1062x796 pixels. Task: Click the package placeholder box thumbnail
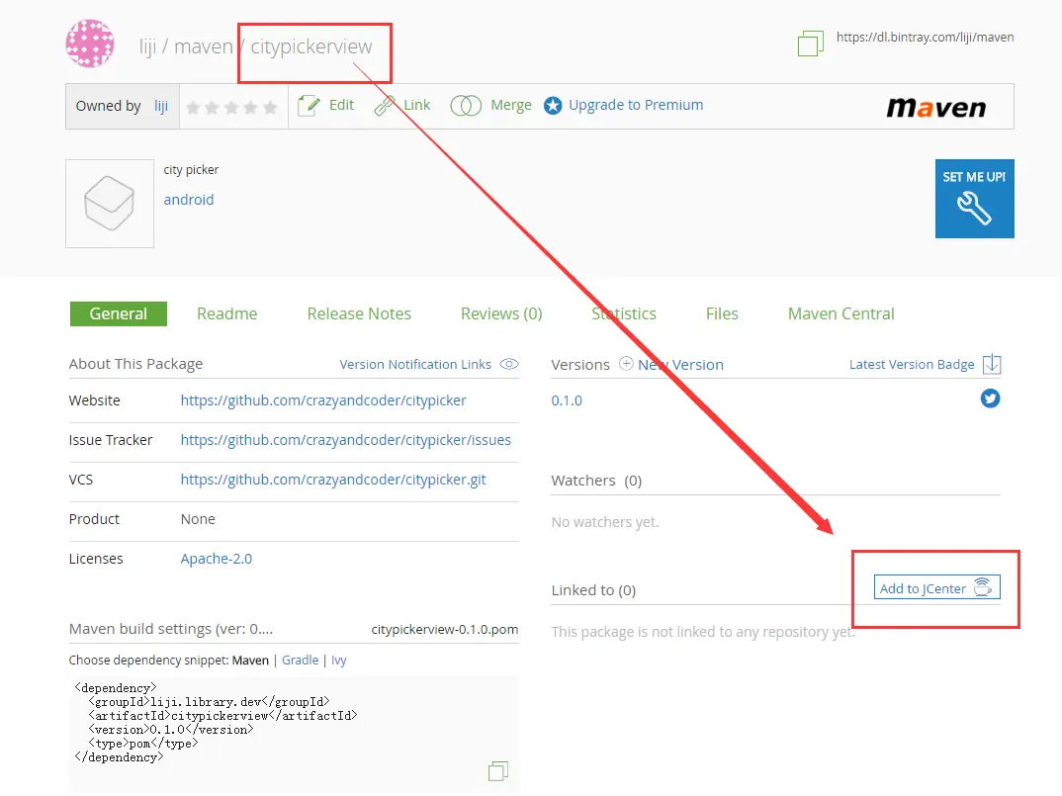coord(110,204)
